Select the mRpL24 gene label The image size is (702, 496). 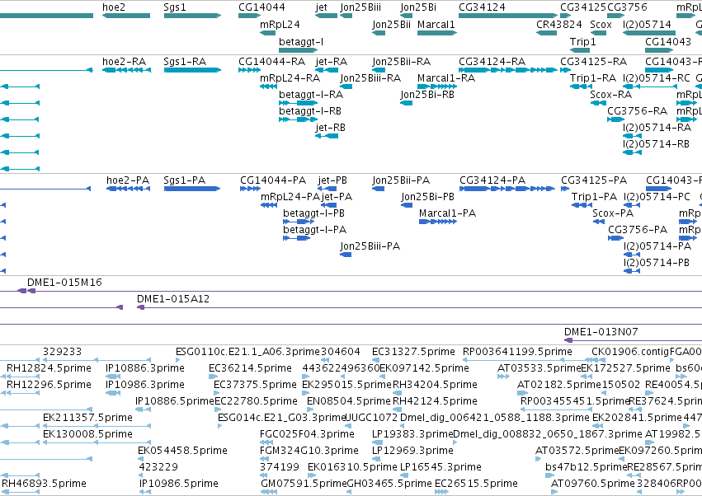point(280,24)
